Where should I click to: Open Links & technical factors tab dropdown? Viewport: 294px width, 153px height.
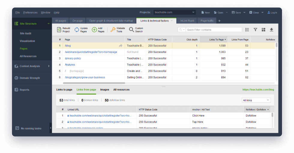pos(172,21)
